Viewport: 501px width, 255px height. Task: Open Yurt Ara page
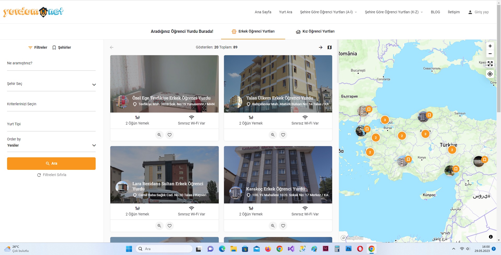coord(286,12)
